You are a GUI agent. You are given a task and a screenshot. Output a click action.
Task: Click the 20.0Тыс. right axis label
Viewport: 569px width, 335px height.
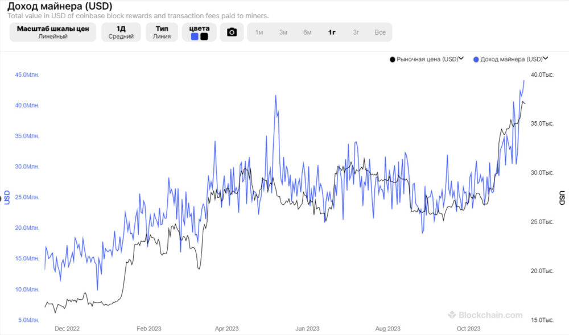point(542,271)
